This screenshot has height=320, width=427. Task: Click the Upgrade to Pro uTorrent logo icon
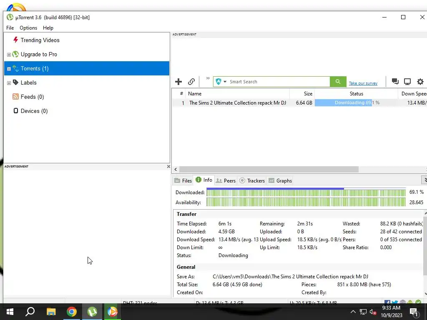15,54
